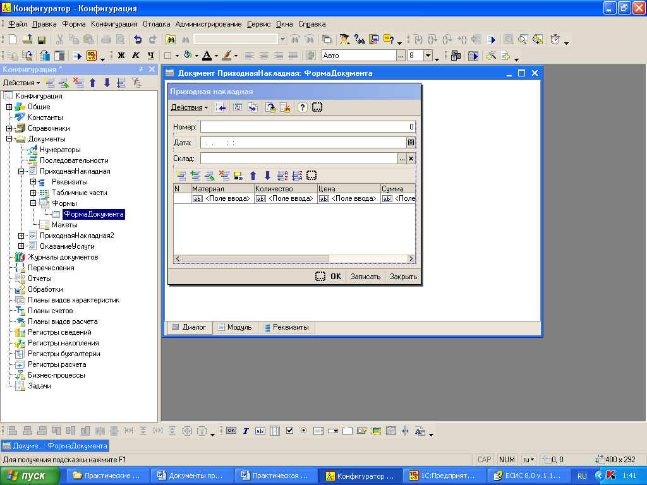Image resolution: width=647 pixels, height=485 pixels.
Task: Expand the Общие tree node
Action: coord(9,107)
